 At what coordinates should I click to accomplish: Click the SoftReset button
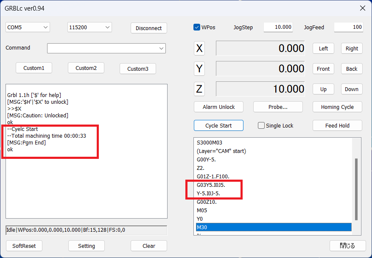(x=24, y=246)
